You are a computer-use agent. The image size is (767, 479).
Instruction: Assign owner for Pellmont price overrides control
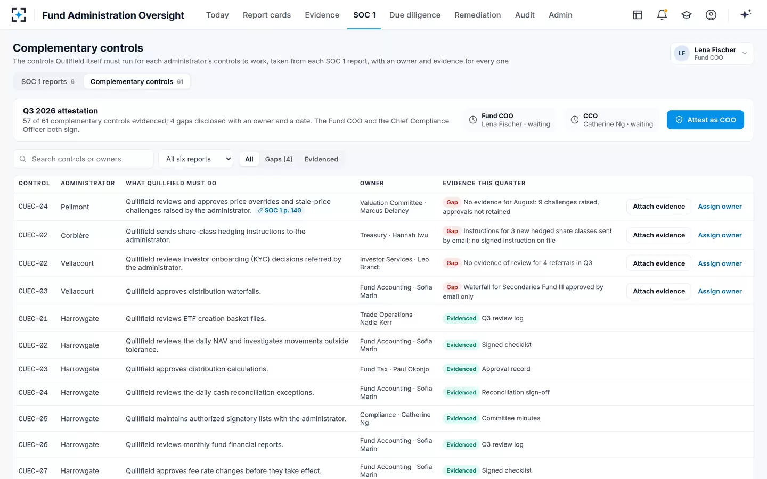tap(720, 207)
